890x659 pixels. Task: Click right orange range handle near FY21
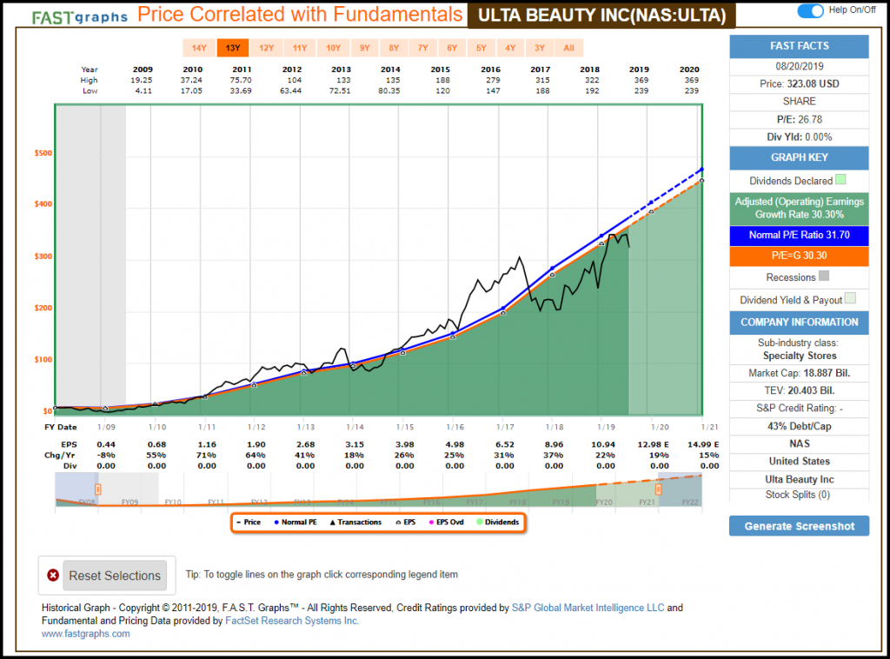(x=658, y=489)
